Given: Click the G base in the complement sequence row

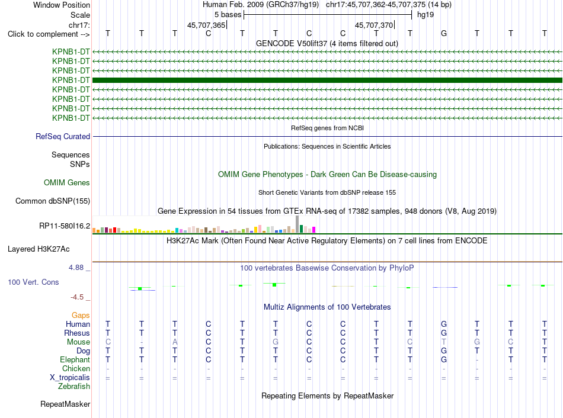Looking at the screenshot, I should 444,33.
